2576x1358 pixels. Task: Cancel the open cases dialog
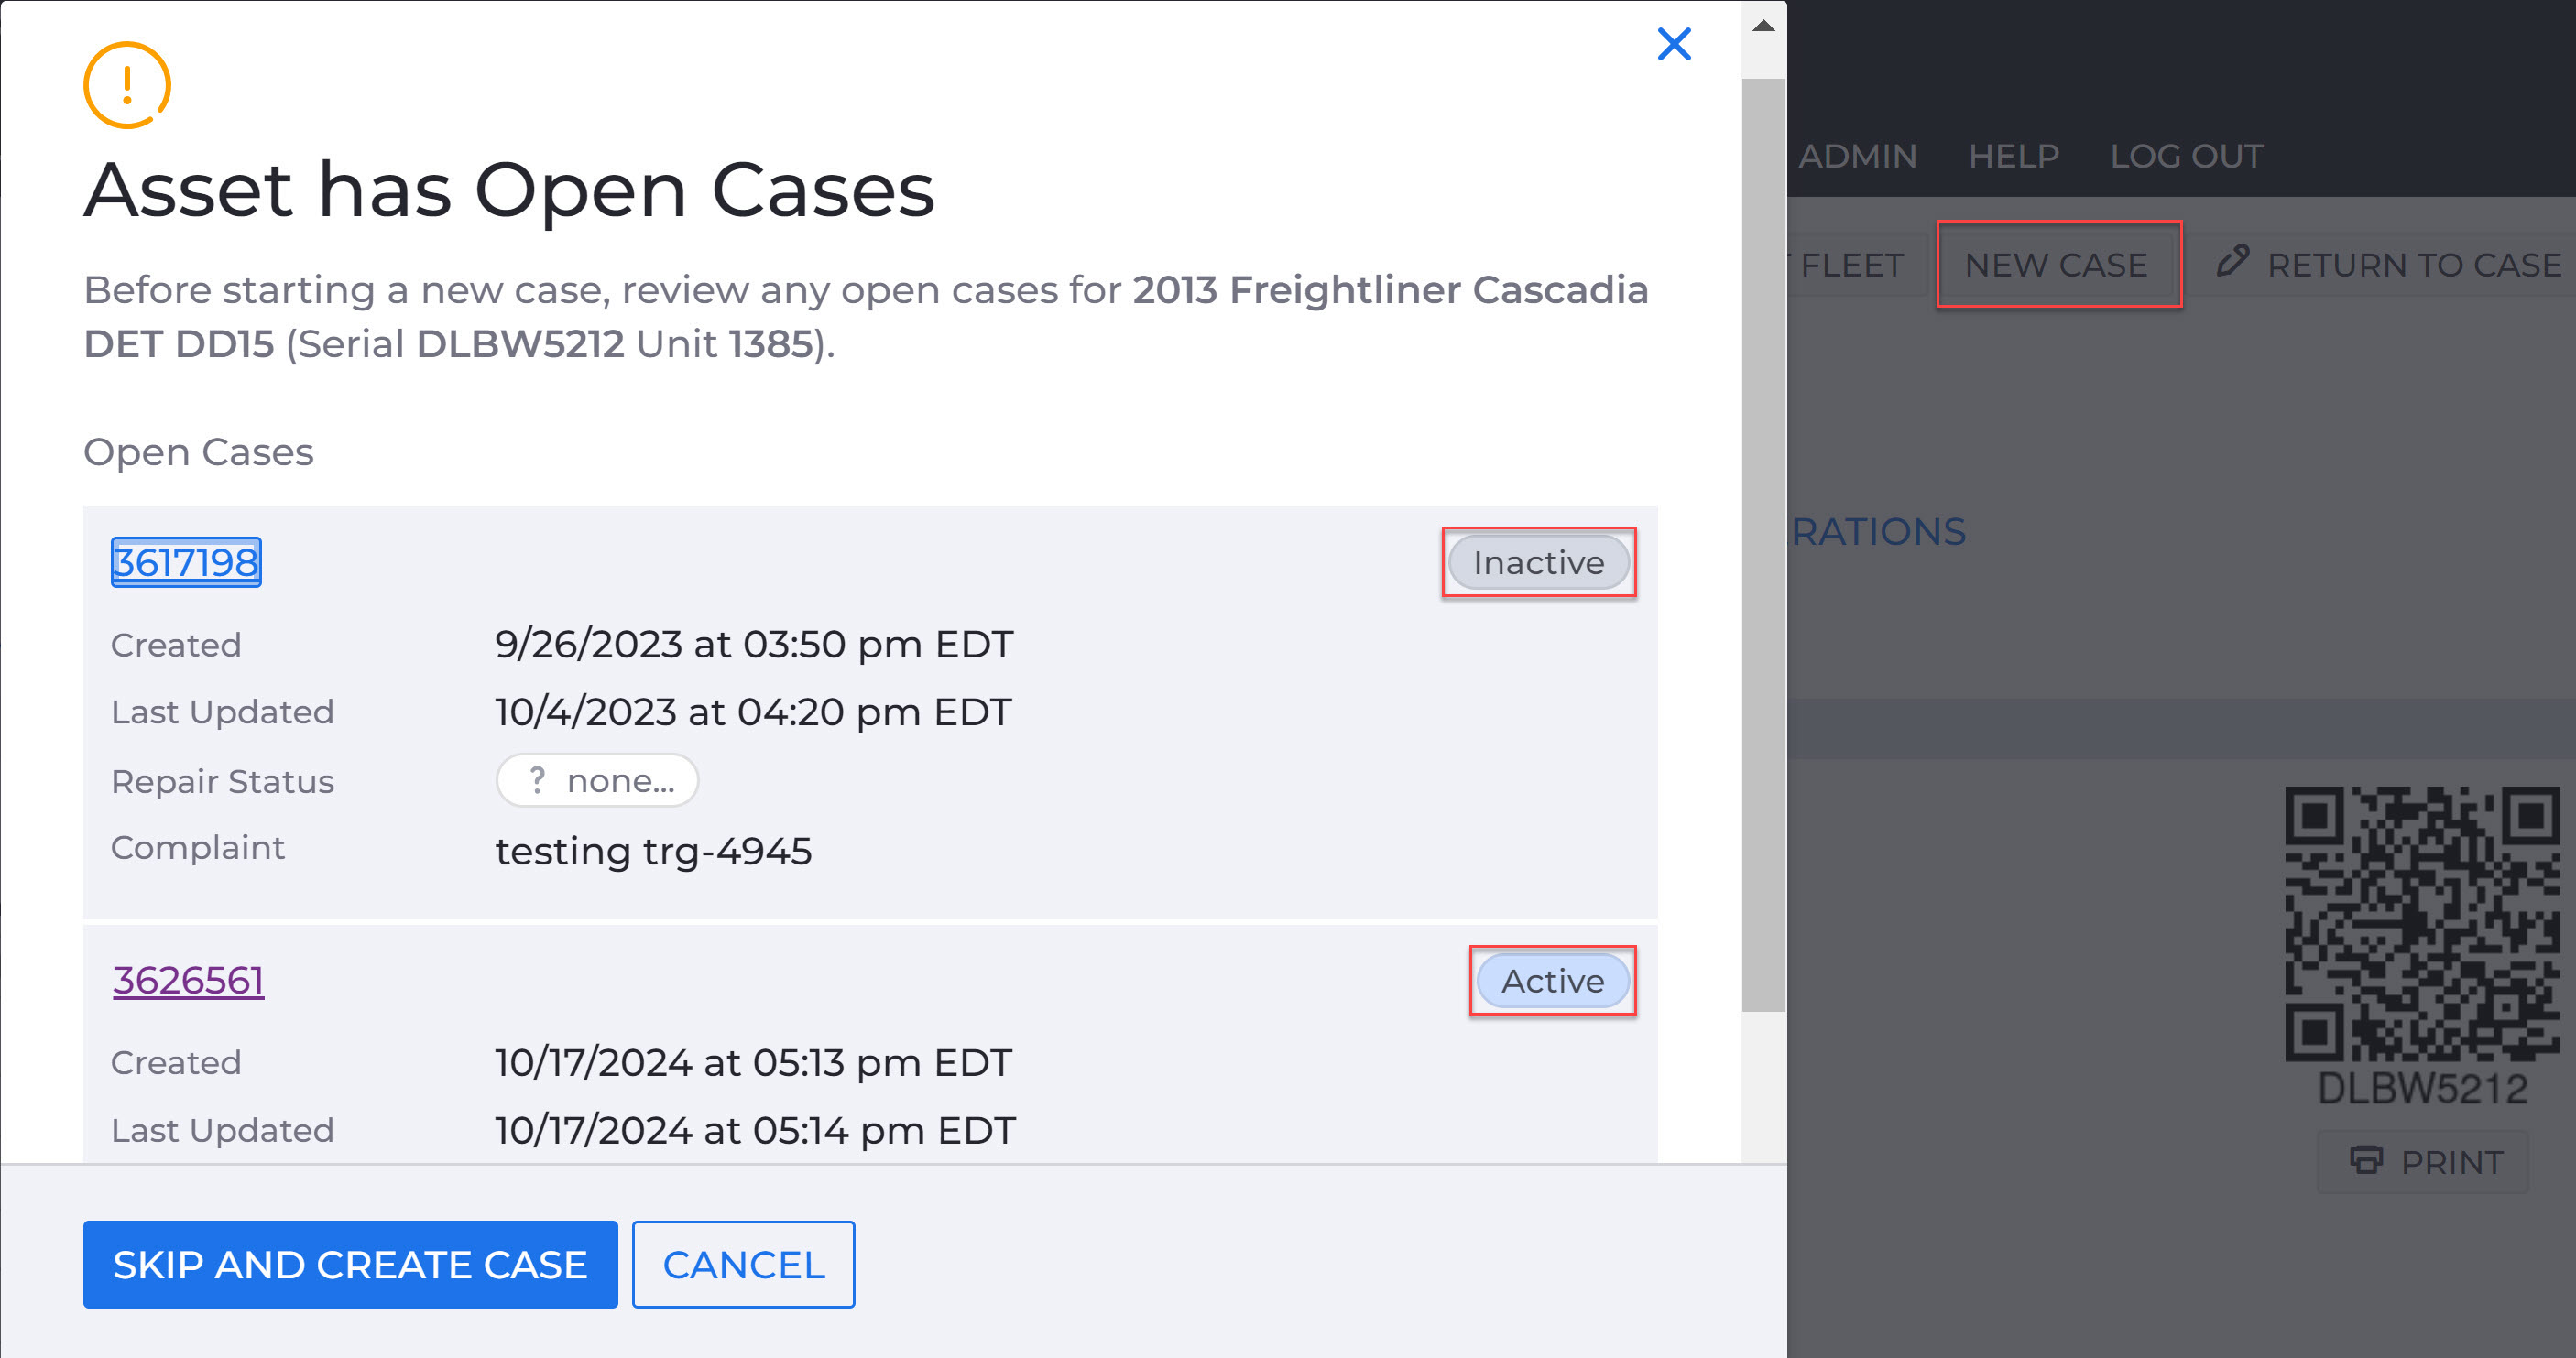[x=743, y=1264]
